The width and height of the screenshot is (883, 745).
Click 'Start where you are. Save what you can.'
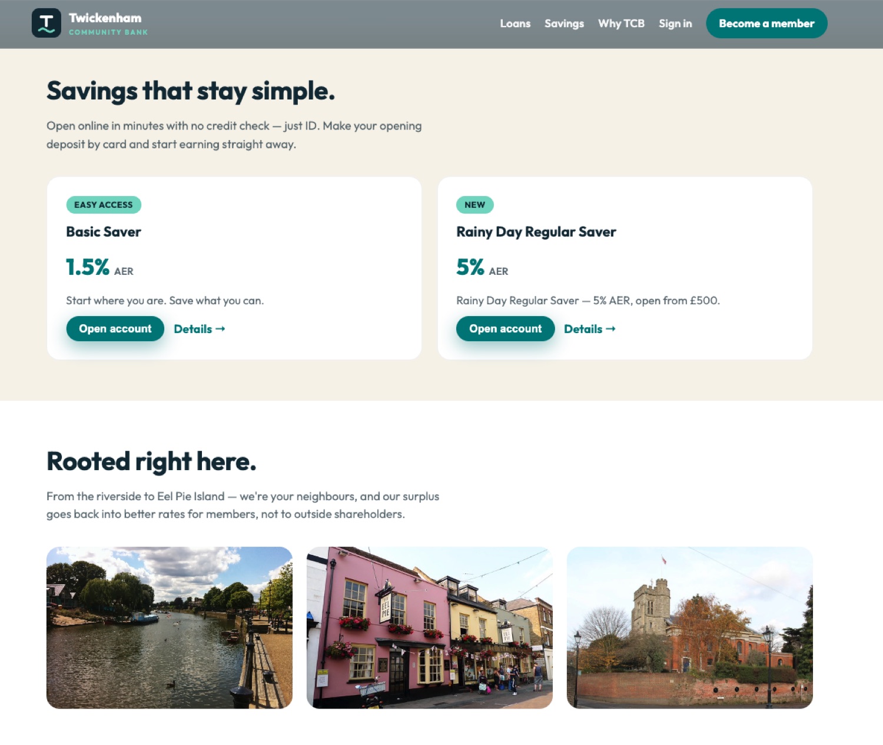pyautogui.click(x=165, y=301)
